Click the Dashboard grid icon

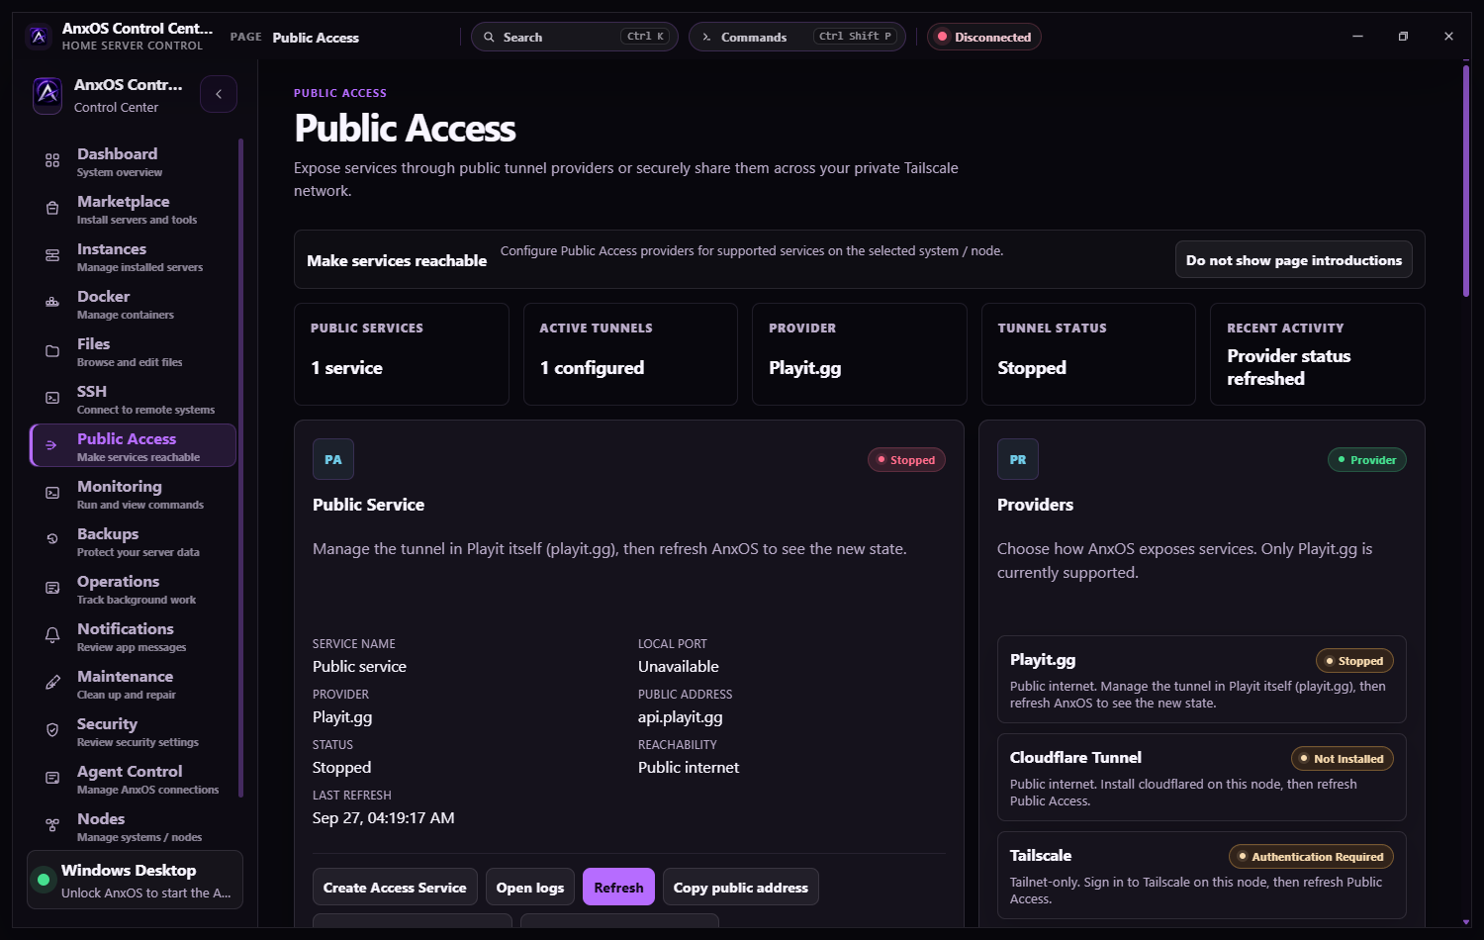coord(52,160)
